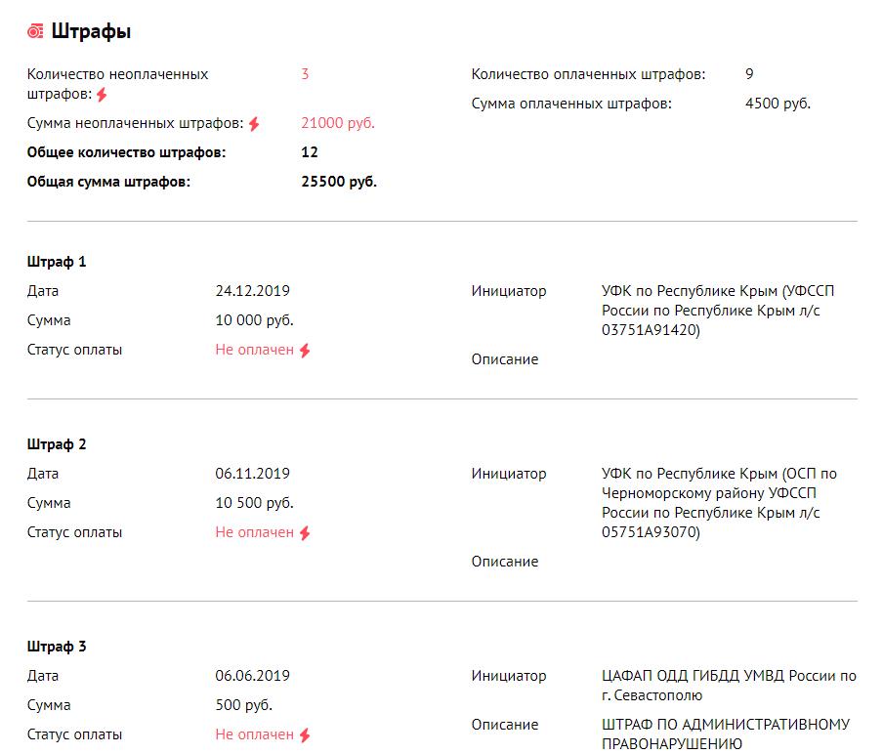
Task: Click the 10 500 руб. amount in Штраф 2
Action: tap(254, 503)
